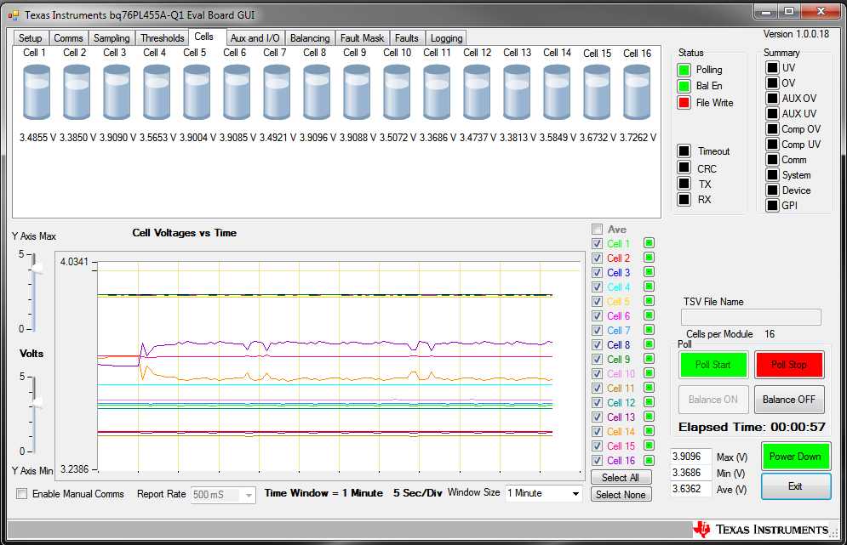This screenshot has height=545, width=847.
Task: Click the green indicator beside Cell 1 legend
Action: click(650, 243)
